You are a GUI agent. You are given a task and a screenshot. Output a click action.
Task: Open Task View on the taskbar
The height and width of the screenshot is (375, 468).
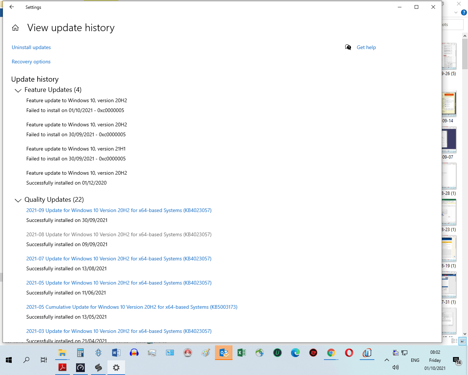[44, 360]
